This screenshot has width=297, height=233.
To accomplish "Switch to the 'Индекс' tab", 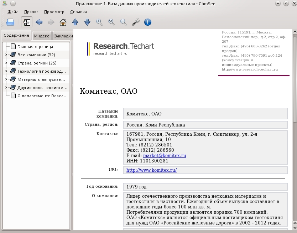I will pyautogui.click(x=42, y=36).
